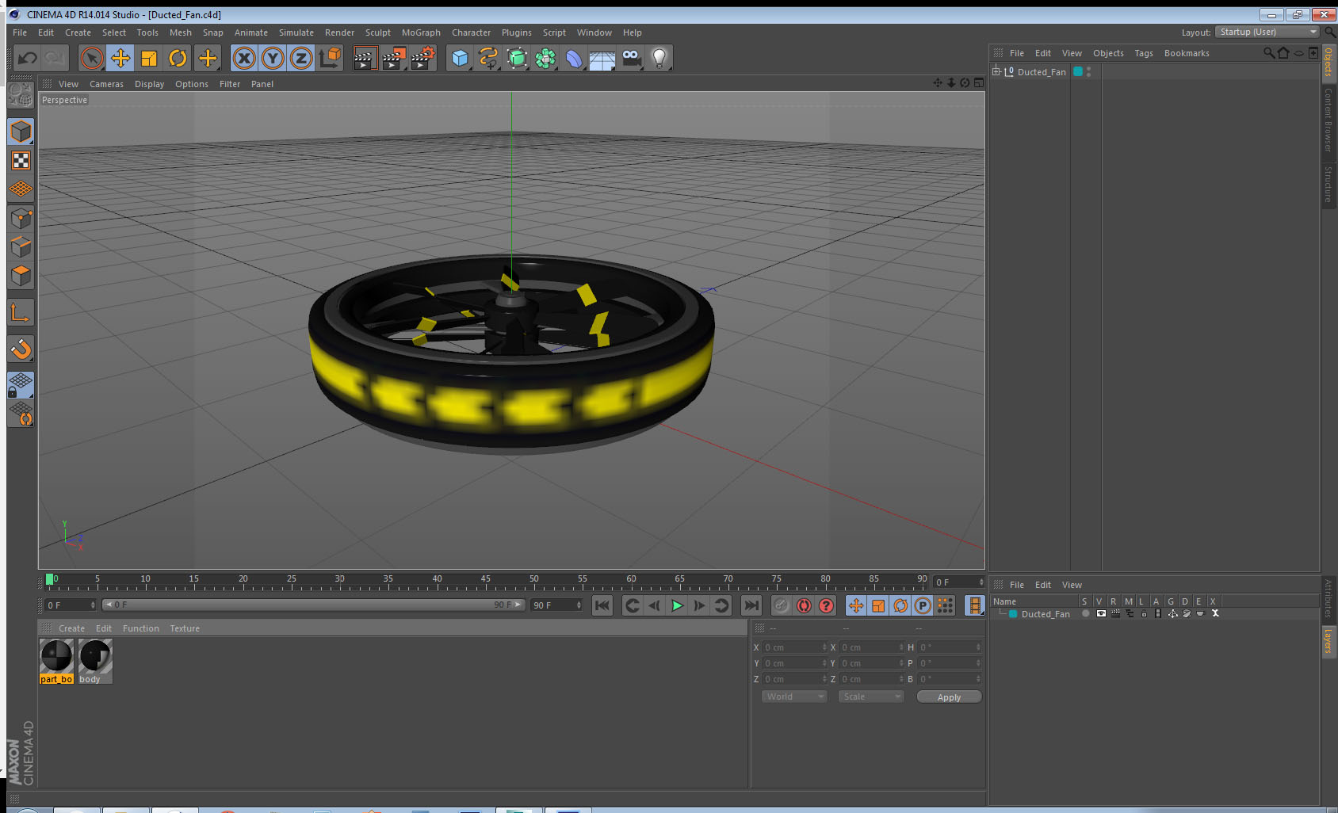Toggle position keyframe recording
The width and height of the screenshot is (1338, 813).
point(856,605)
